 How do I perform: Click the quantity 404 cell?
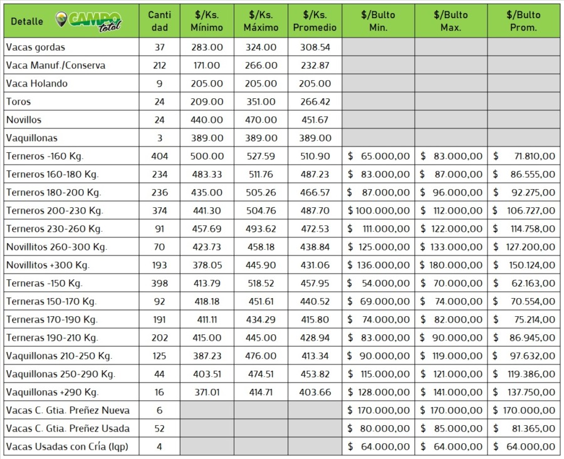pyautogui.click(x=158, y=156)
